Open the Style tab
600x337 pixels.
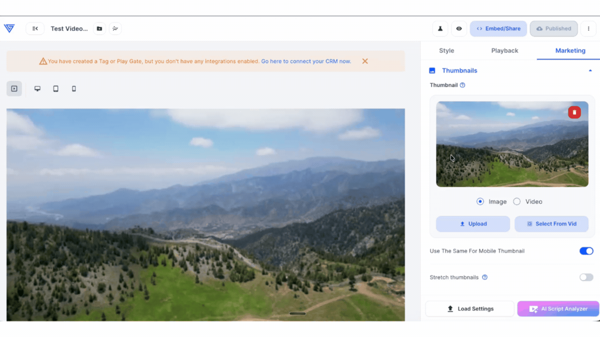point(446,51)
